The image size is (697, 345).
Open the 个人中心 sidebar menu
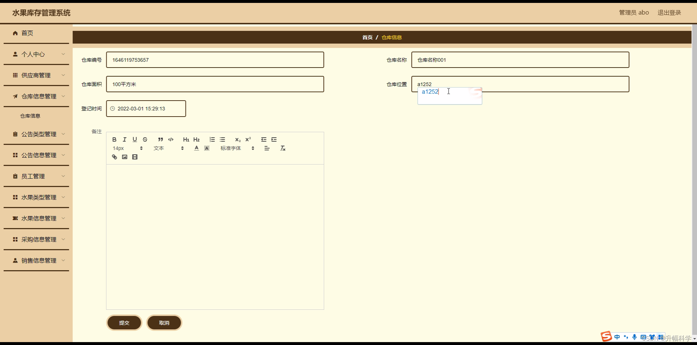coord(36,54)
